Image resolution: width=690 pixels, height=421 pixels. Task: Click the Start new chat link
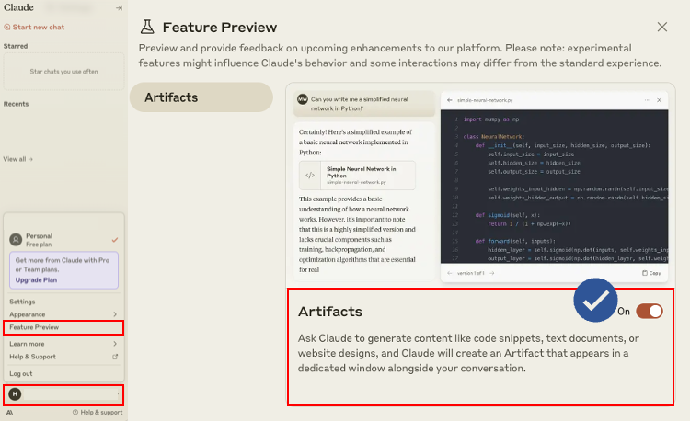(x=34, y=28)
